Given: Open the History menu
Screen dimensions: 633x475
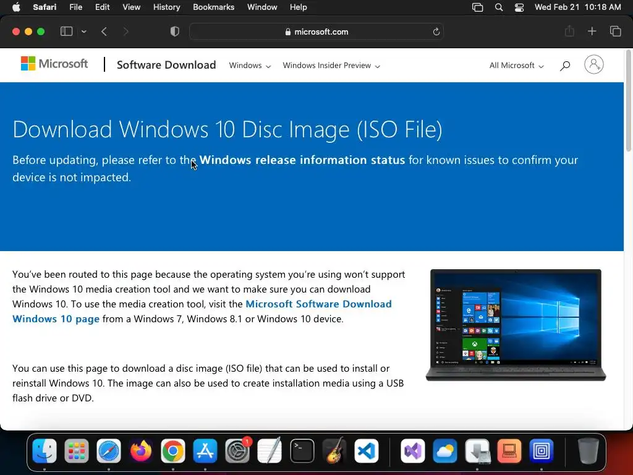Looking at the screenshot, I should tap(166, 7).
